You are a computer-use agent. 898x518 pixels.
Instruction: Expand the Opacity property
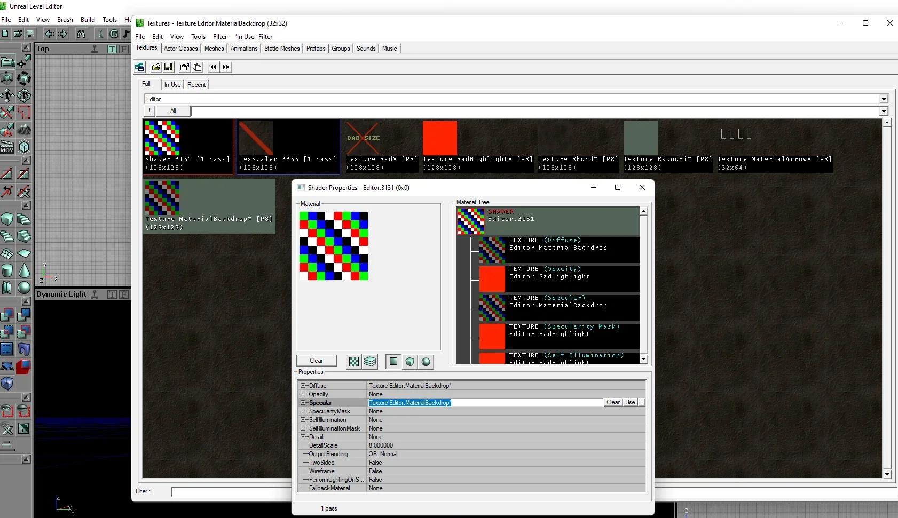pos(303,394)
